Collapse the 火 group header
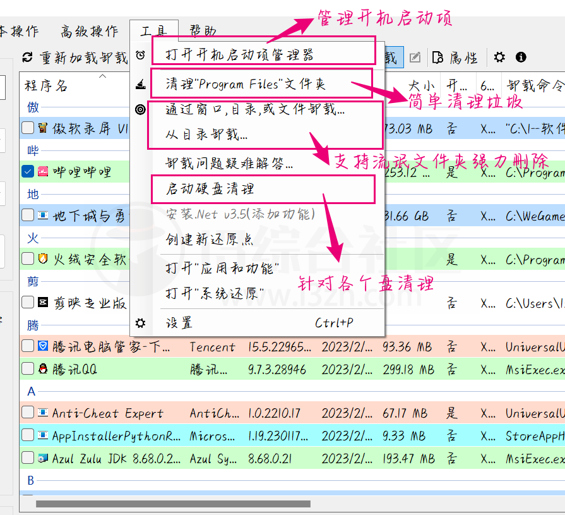Image resolution: width=565 pixels, height=515 pixels. (33, 238)
